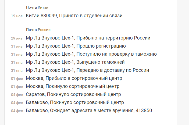Select the Китай 830099 accepted entry
Screen dimensions: 189x125
(x=74, y=16)
